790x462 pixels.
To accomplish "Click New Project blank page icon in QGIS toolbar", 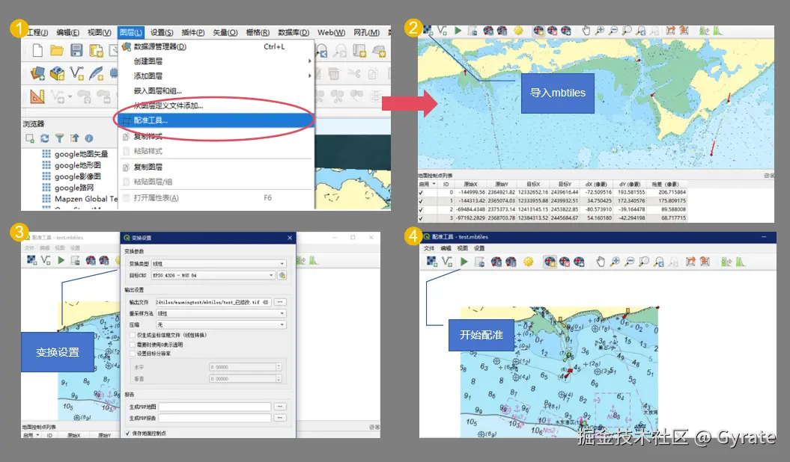I will tap(37, 50).
